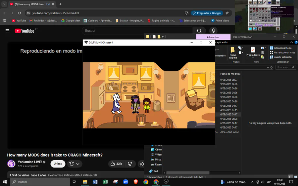Click Nueva carpeta in Explorer ribbon

[x=233, y=53]
